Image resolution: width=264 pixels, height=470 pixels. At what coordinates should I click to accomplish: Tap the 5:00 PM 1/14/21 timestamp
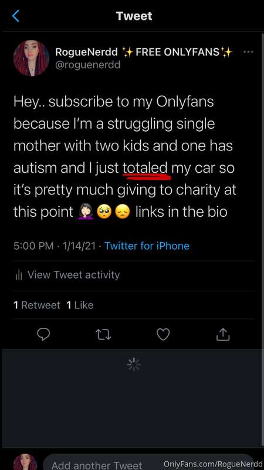pyautogui.click(x=55, y=246)
